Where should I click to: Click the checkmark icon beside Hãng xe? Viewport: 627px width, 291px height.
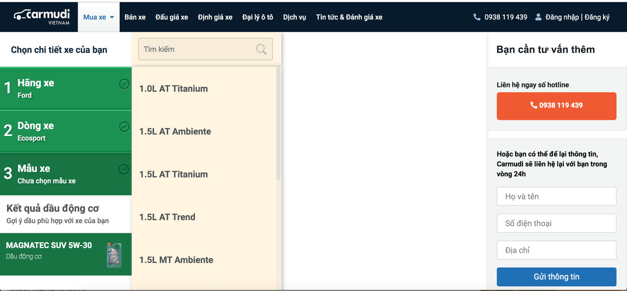click(124, 83)
